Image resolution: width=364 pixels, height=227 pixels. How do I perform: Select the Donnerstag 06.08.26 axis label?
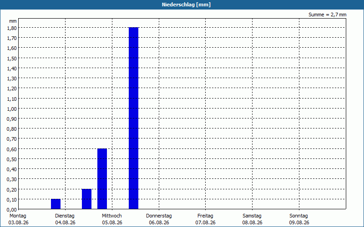[x=159, y=219]
